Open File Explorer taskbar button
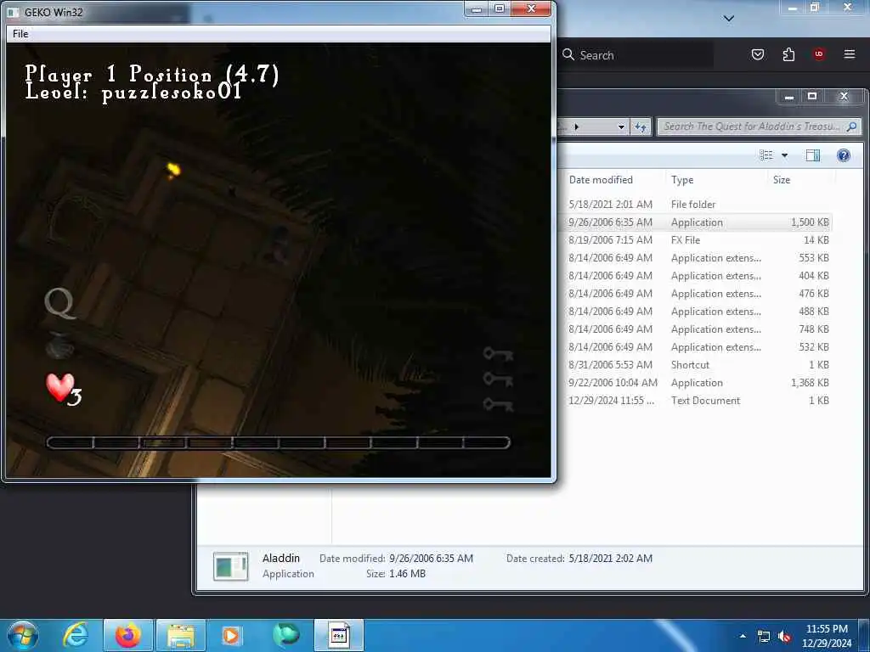The width and height of the screenshot is (870, 652). point(181,635)
